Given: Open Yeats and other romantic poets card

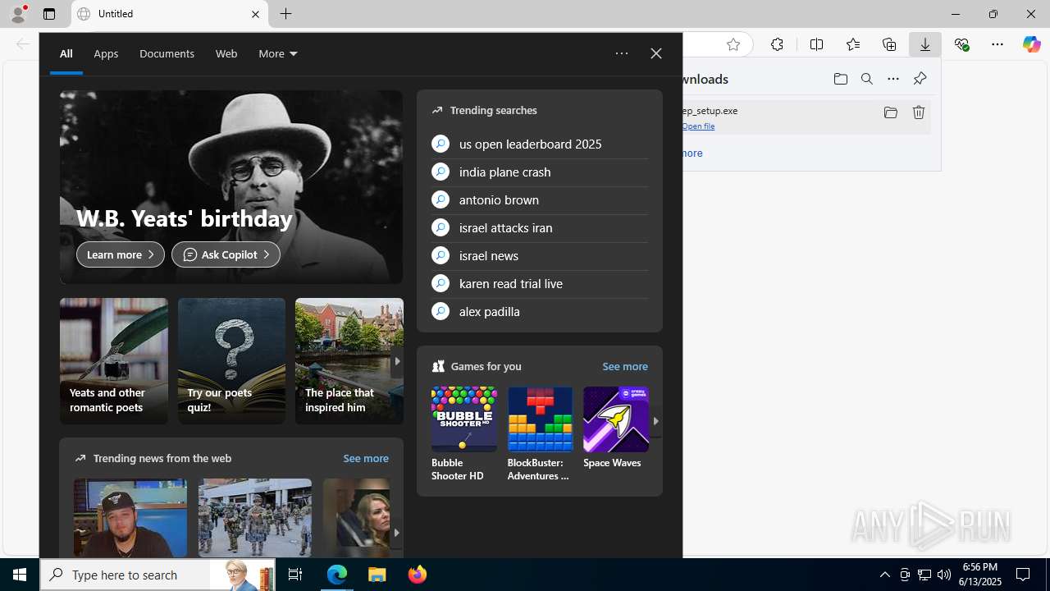Looking at the screenshot, I should click(113, 361).
